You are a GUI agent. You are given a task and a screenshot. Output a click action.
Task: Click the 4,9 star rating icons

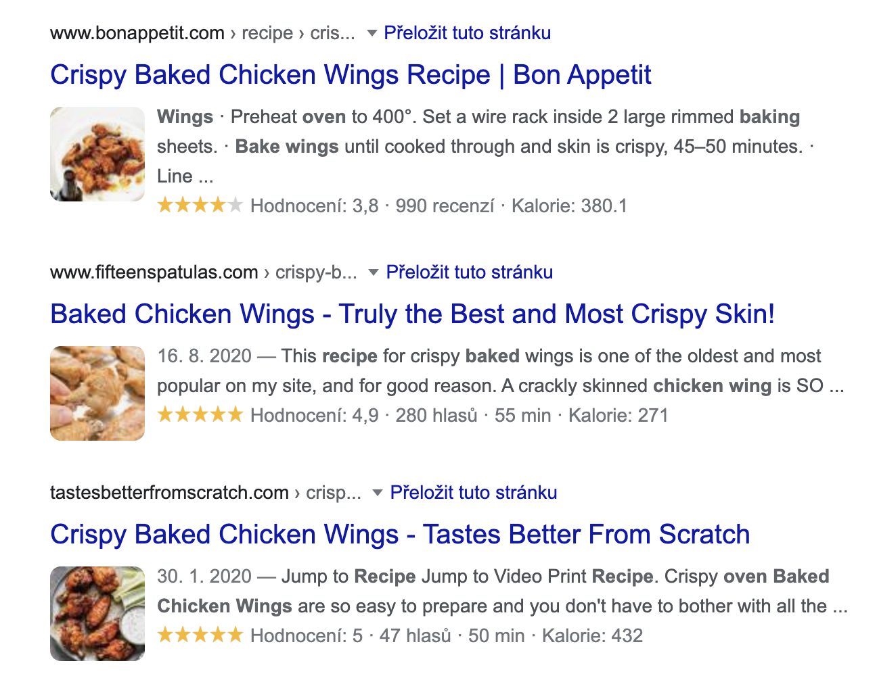pos(200,414)
